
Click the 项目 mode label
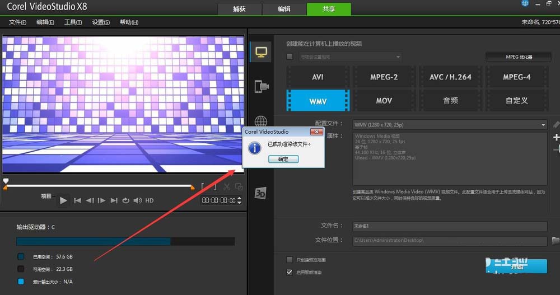coord(46,196)
